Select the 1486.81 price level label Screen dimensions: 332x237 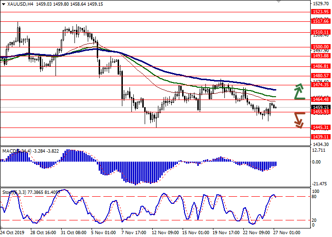[x=321, y=66]
